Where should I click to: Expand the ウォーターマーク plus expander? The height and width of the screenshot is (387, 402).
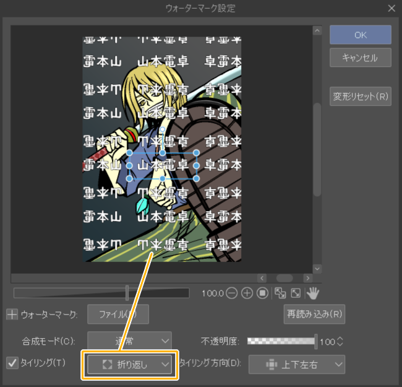coord(12,314)
